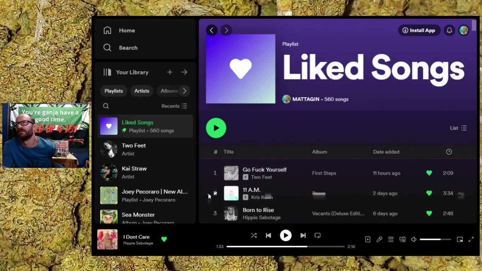Connect to a device icon
Screen dimensions: 482x271
coord(403,239)
